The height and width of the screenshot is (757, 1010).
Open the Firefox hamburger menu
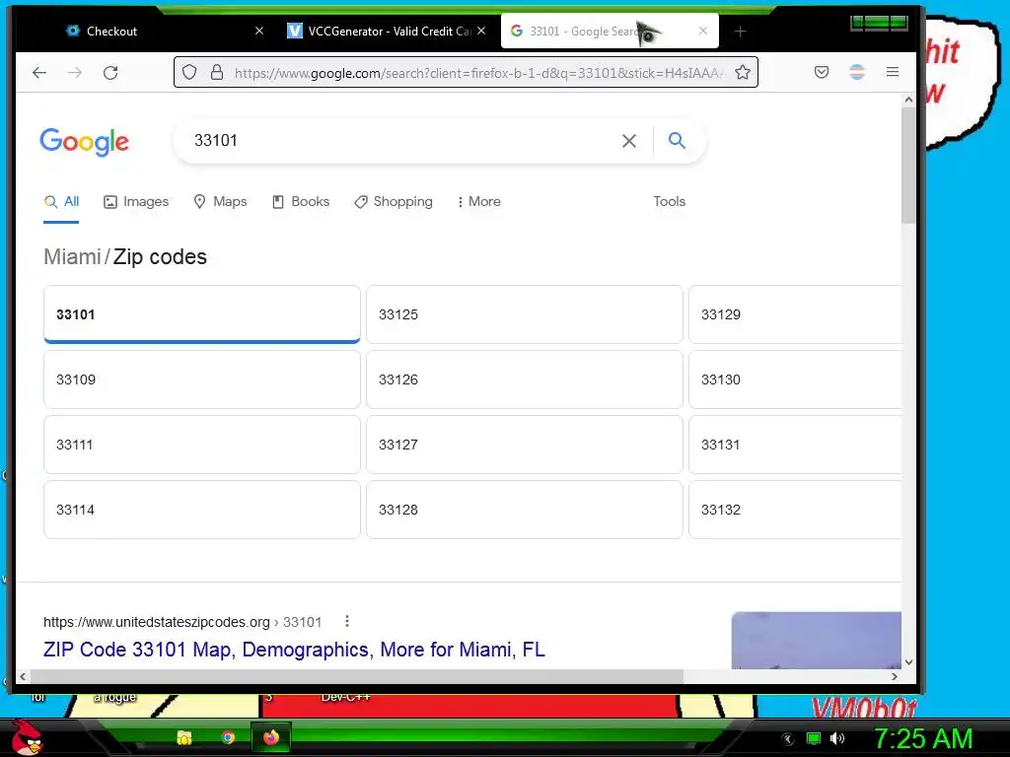pos(892,72)
